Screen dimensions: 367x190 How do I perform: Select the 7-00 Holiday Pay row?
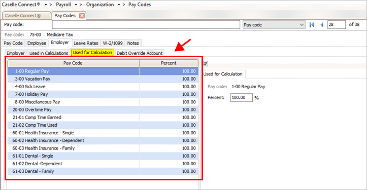(x=103, y=94)
